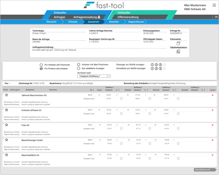This screenshot has width=219, height=175.
Task: Open the Dokumente attachment icon
Action: [x=178, y=43]
